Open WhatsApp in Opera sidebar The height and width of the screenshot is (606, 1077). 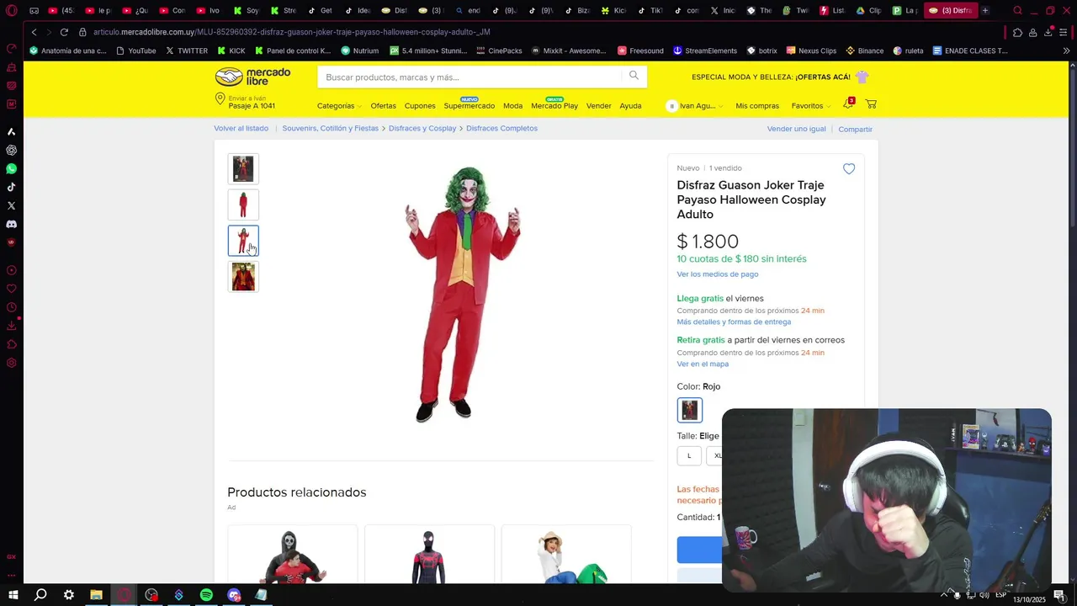click(x=11, y=168)
